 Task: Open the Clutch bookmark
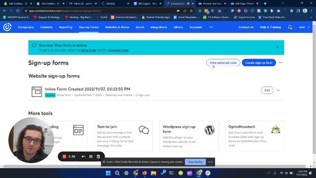[x=102, y=17]
